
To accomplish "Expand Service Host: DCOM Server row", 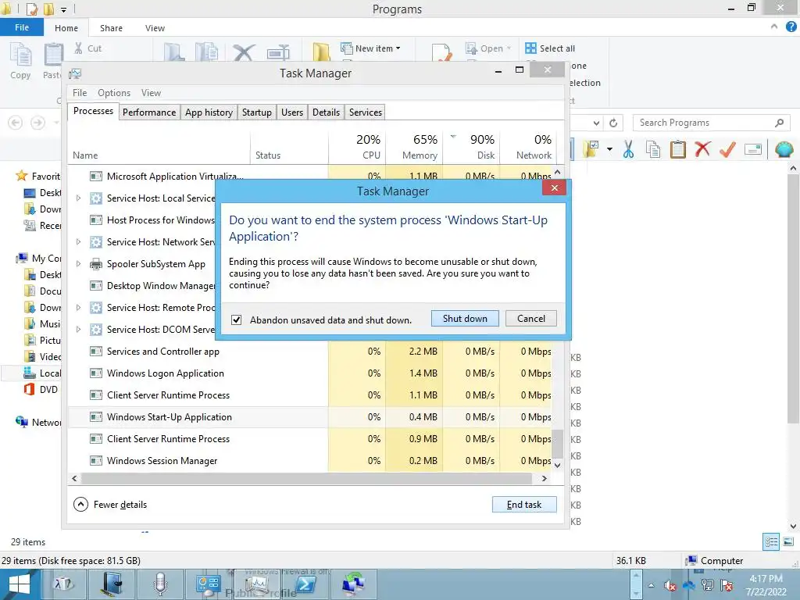I will click(x=78, y=330).
